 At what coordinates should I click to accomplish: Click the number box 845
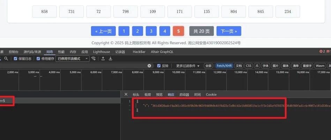click(261, 11)
